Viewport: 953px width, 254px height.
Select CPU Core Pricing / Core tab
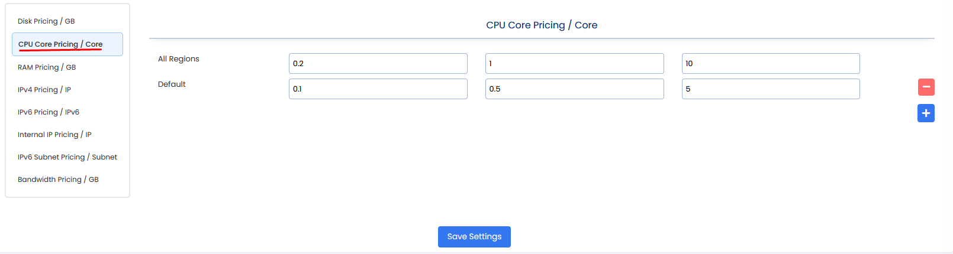(60, 44)
